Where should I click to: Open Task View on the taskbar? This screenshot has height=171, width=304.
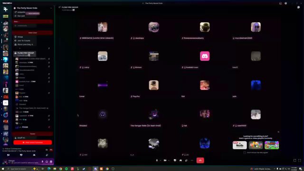(43, 169)
